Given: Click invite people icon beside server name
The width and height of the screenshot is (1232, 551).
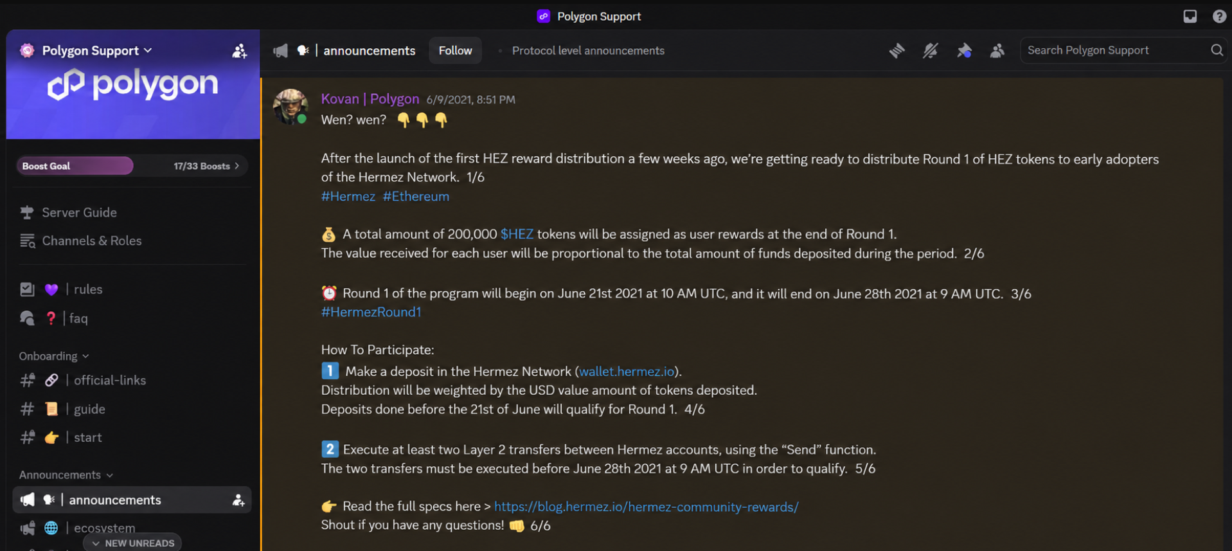Looking at the screenshot, I should [x=239, y=51].
